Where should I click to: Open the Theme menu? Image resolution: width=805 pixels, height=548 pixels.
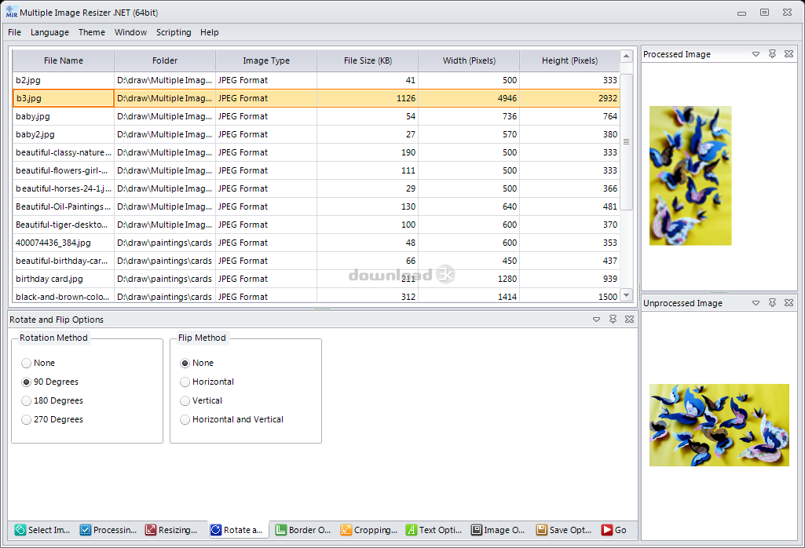[x=92, y=32]
